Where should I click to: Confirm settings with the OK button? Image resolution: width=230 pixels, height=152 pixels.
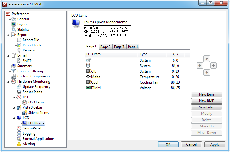pyautogui.click(x=168, y=144)
